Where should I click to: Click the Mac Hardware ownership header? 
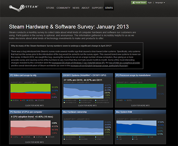click(88, 112)
